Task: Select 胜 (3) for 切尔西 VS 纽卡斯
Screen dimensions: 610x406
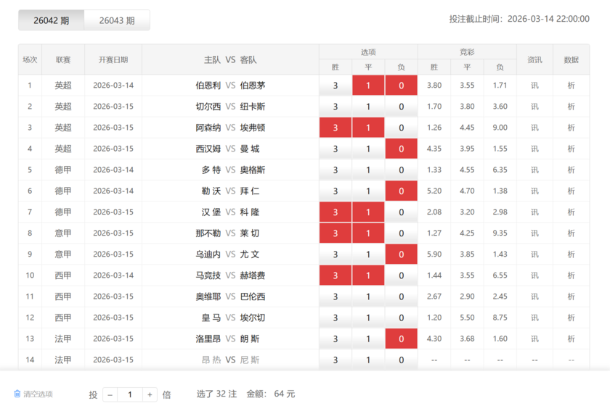Action: click(x=335, y=107)
